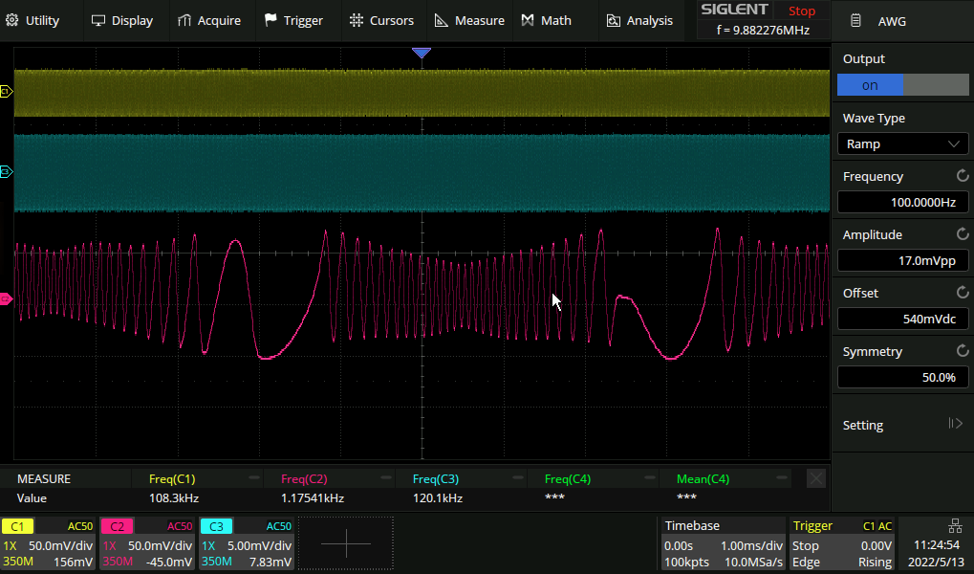This screenshot has height=574, width=974.
Task: Remove the Freq(C1) measurement with its minus icon
Action: pyautogui.click(x=254, y=478)
